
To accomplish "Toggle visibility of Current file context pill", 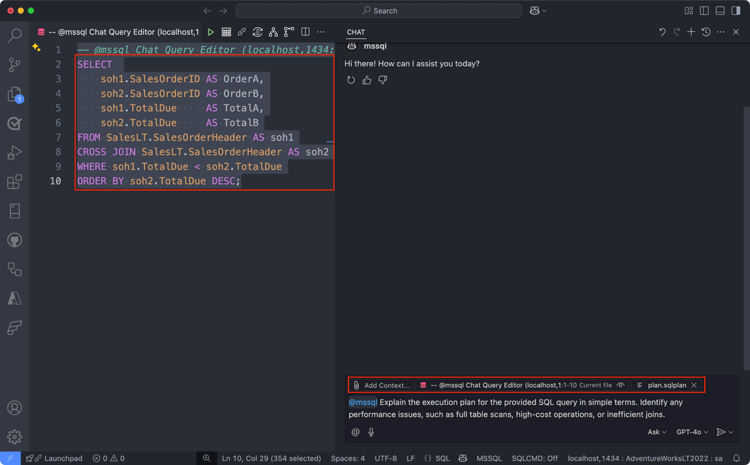I will (x=620, y=385).
